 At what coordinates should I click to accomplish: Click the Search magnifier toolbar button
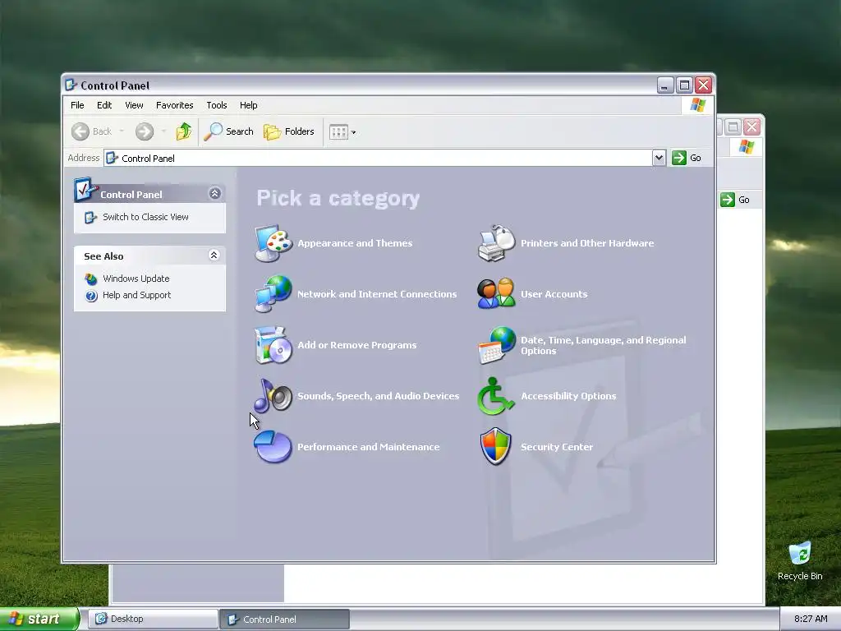point(228,131)
